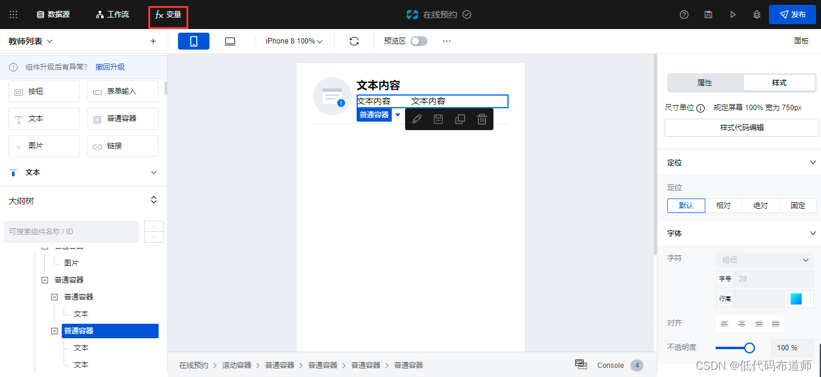Toggle the 大纲树 outline tree expander
This screenshot has width=821, height=377.
coord(154,200)
